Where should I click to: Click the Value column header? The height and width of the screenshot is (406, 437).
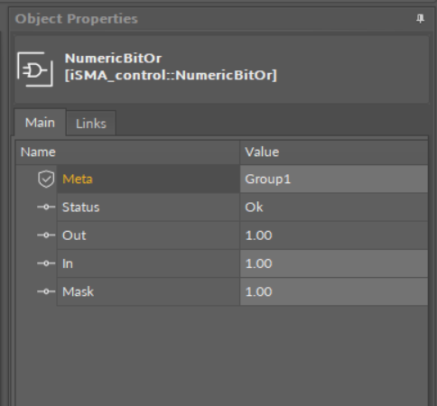coord(334,152)
